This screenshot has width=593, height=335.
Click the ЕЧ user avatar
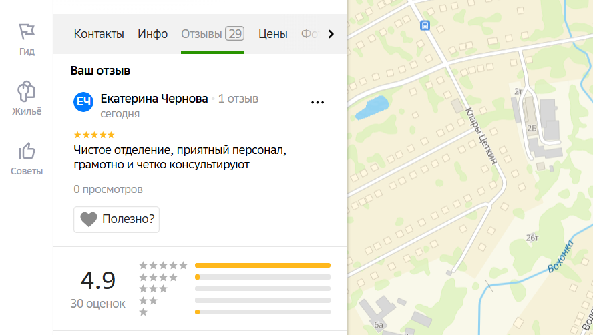pos(83,101)
